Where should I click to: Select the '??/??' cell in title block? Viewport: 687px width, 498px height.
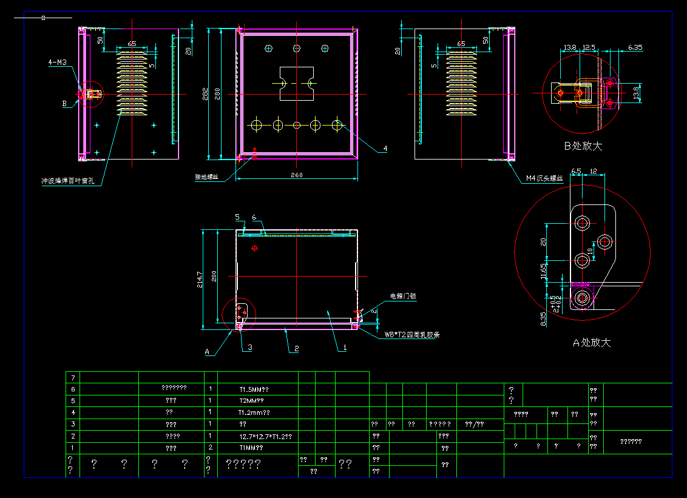tap(475, 424)
